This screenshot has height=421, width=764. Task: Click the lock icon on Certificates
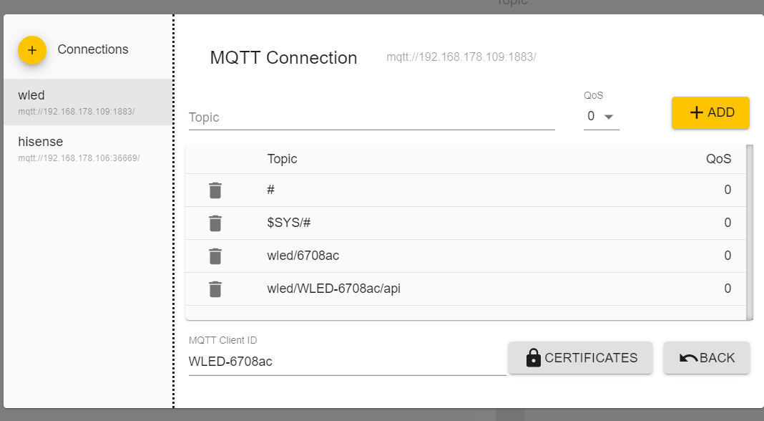click(533, 357)
